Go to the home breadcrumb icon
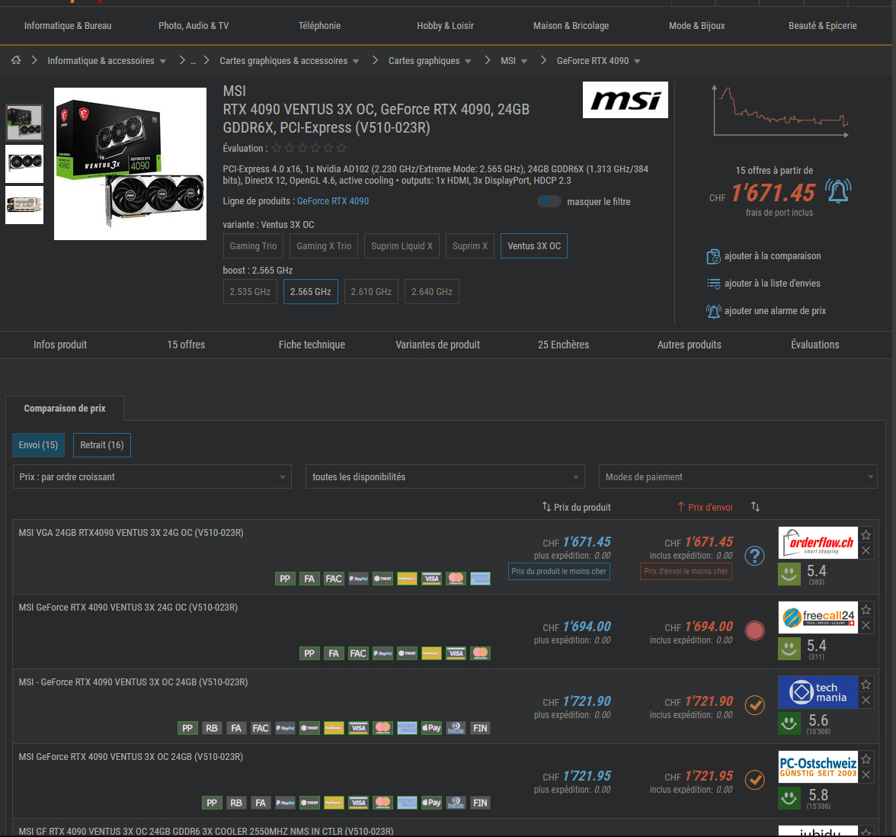Viewport: 896px width, 837px height. pyautogui.click(x=16, y=60)
